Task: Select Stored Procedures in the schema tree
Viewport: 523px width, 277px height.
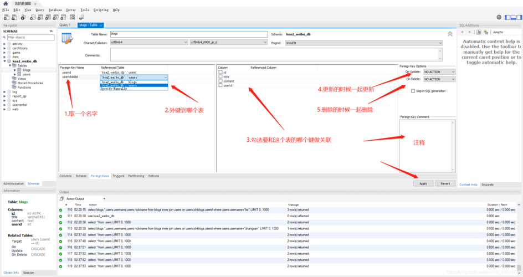Action: (30, 83)
